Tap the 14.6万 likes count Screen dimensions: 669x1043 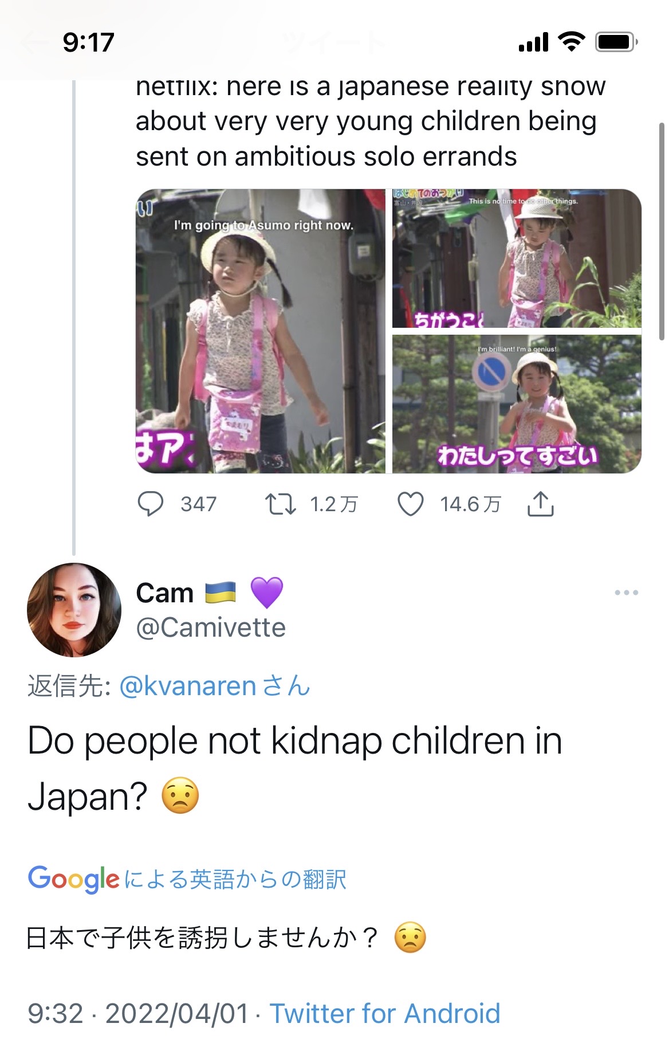[470, 504]
